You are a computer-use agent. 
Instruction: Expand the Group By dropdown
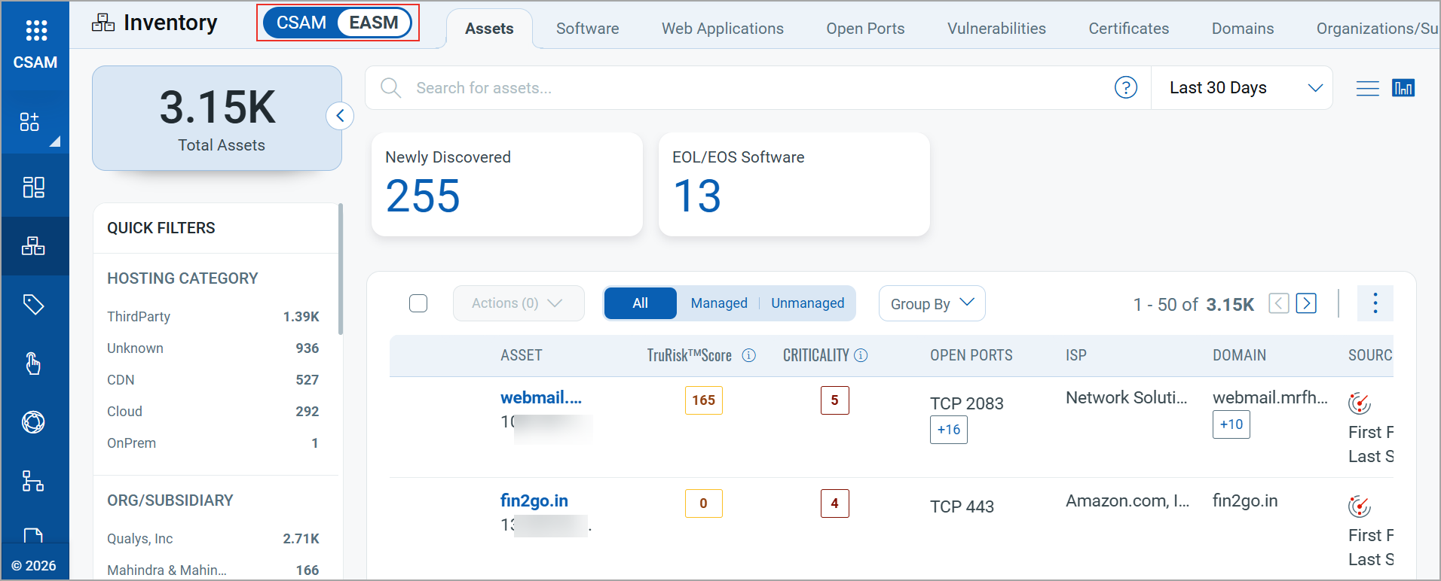[932, 303]
